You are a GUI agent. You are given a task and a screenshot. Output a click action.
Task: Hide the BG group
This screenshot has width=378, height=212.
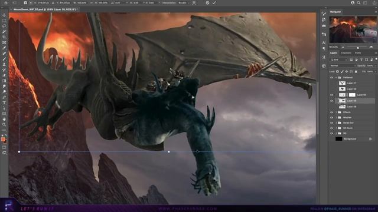coord(331,134)
